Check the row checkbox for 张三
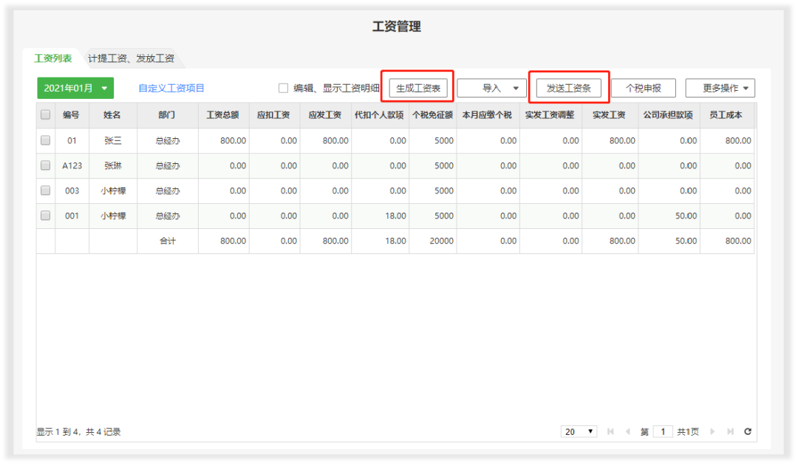 pos(45,140)
